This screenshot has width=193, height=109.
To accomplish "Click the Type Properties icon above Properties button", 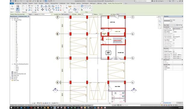I will (x=17, y=6).
